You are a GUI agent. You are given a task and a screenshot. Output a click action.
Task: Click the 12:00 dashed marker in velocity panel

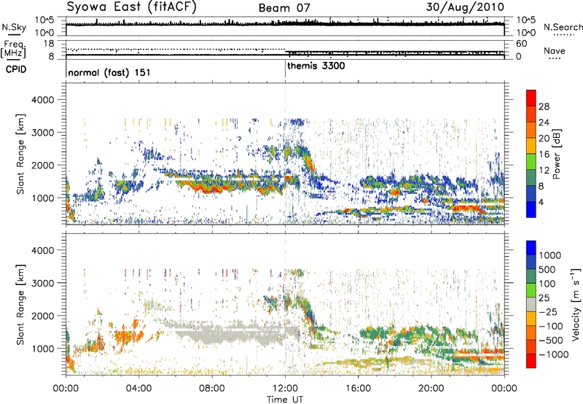pos(285,304)
